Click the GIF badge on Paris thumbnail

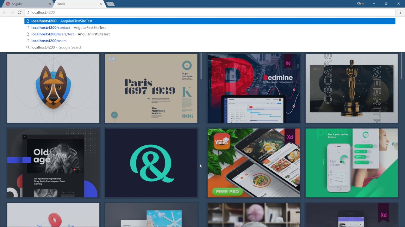112,59
